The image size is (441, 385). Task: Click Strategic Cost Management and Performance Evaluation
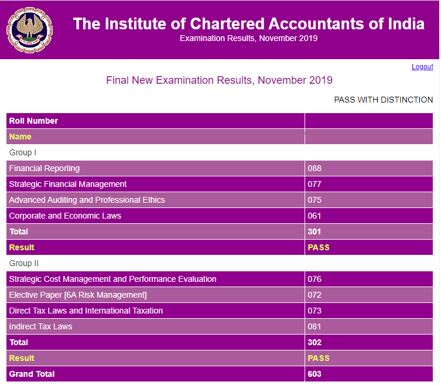pyautogui.click(x=112, y=279)
